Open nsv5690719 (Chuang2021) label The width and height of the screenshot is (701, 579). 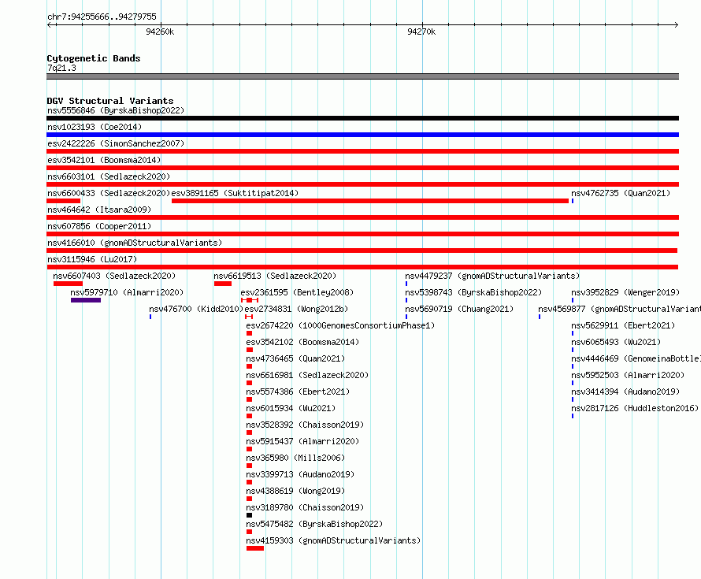click(459, 309)
